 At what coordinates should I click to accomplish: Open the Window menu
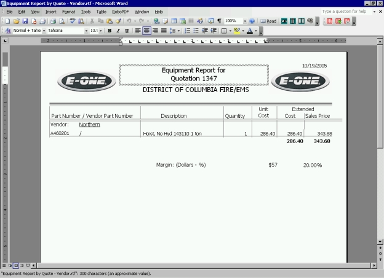click(x=142, y=12)
